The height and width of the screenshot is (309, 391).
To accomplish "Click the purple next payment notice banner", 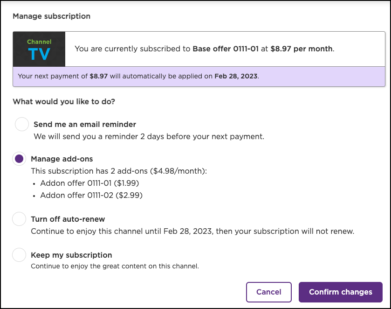I will (x=199, y=76).
